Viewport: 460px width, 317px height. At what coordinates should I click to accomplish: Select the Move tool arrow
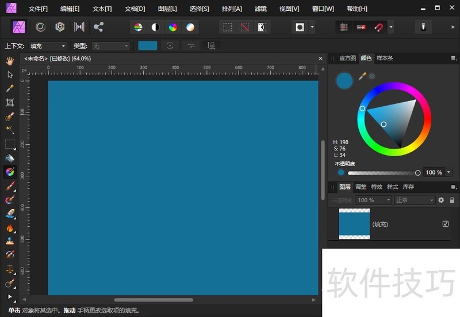pos(10,75)
